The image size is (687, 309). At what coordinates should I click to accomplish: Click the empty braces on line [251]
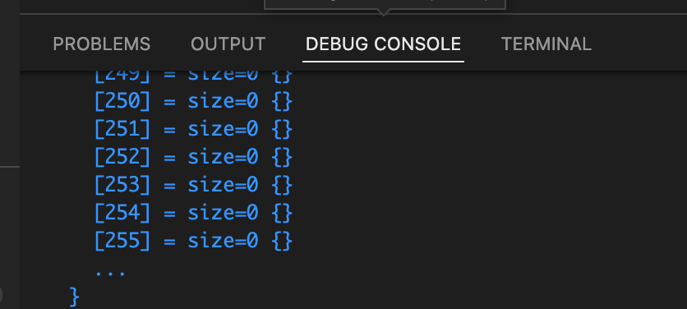pyautogui.click(x=282, y=129)
